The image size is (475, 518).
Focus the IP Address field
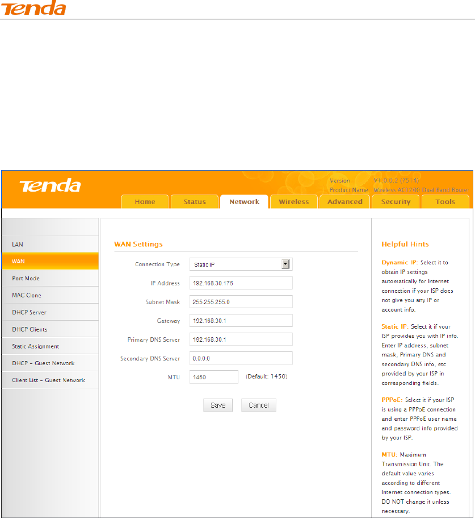(241, 283)
